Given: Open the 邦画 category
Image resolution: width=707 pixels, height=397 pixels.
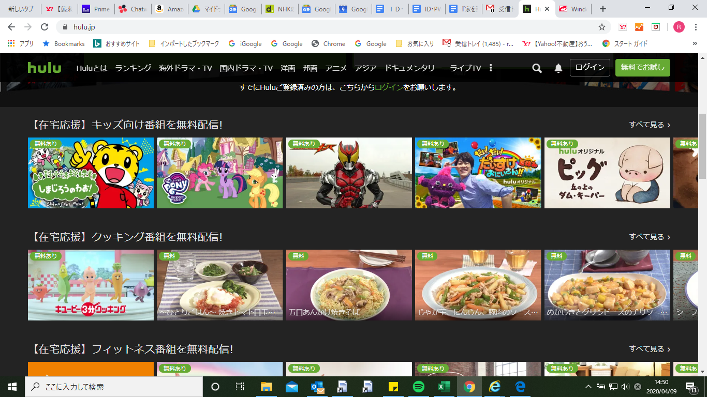Looking at the screenshot, I should [310, 68].
